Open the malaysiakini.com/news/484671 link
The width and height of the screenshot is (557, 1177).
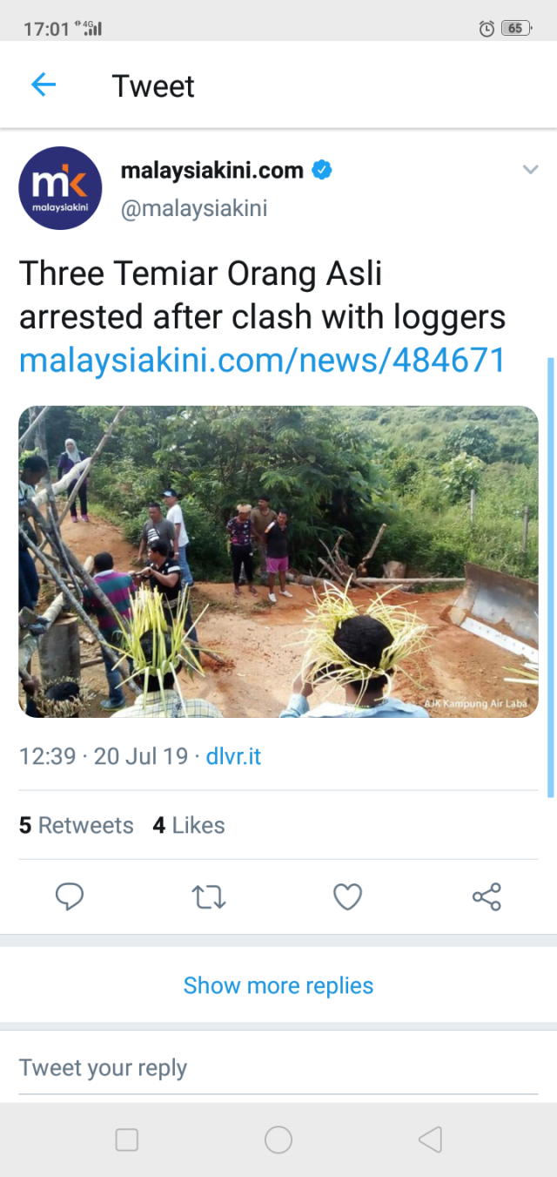(x=262, y=360)
